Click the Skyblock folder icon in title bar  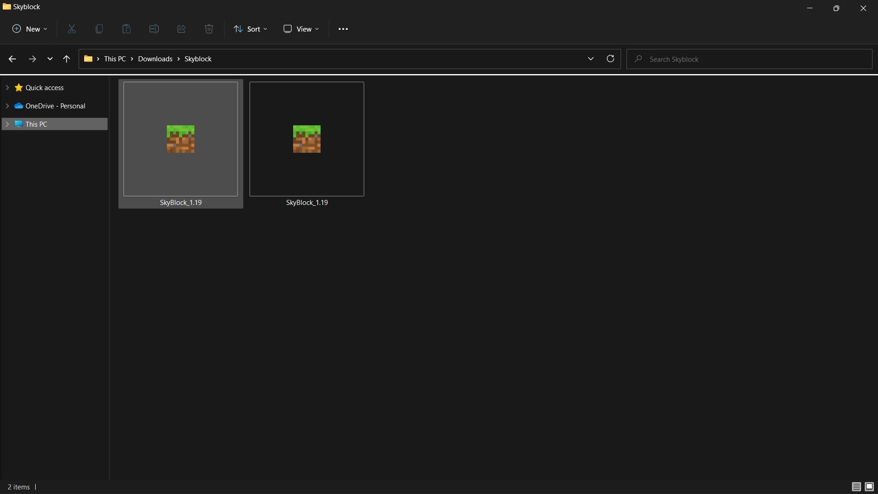pyautogui.click(x=7, y=6)
